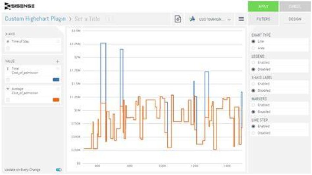Open the widget hamburger menu
The width and height of the screenshot is (312, 175).
coord(241,19)
